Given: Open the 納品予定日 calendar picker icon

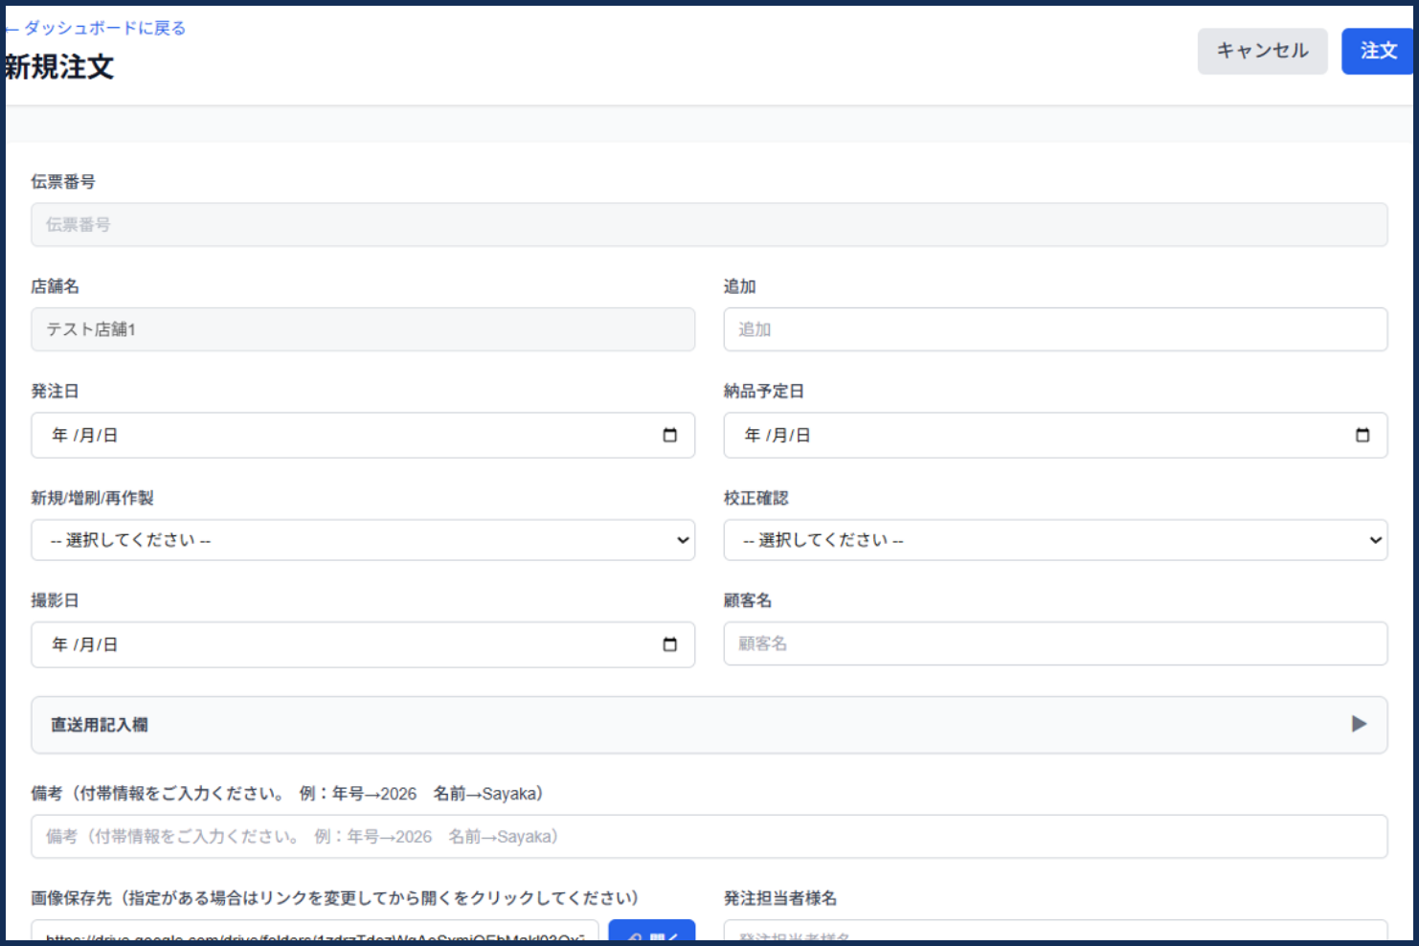Looking at the screenshot, I should pos(1362,435).
